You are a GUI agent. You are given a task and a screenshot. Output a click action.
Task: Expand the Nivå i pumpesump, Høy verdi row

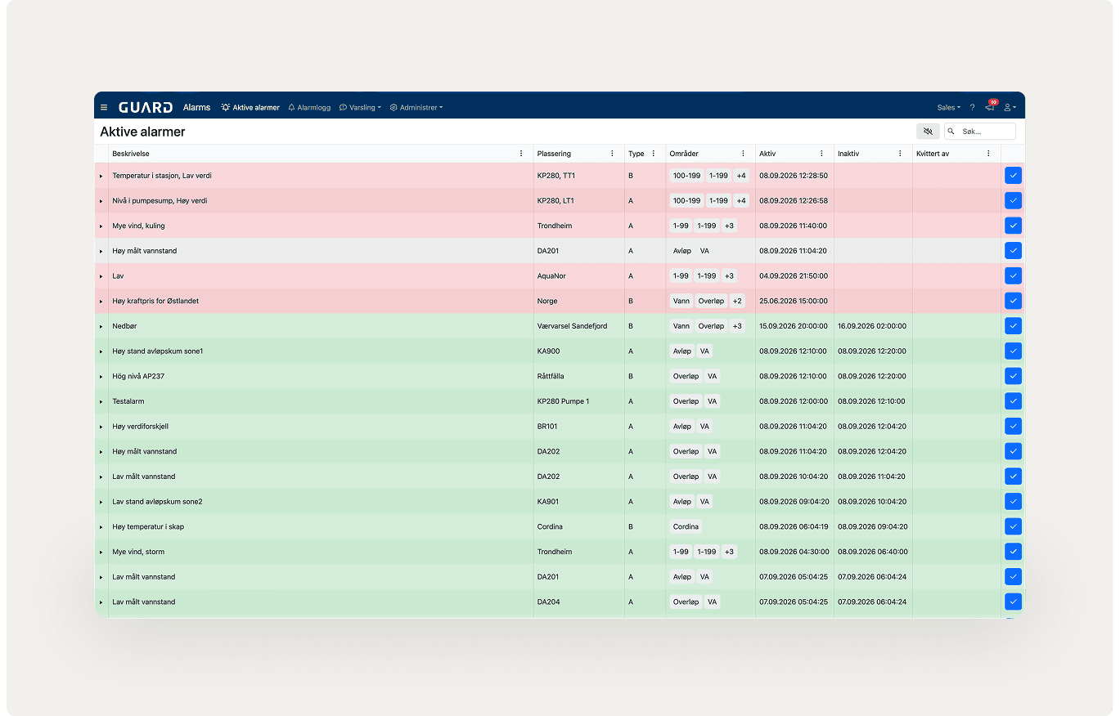click(x=101, y=201)
